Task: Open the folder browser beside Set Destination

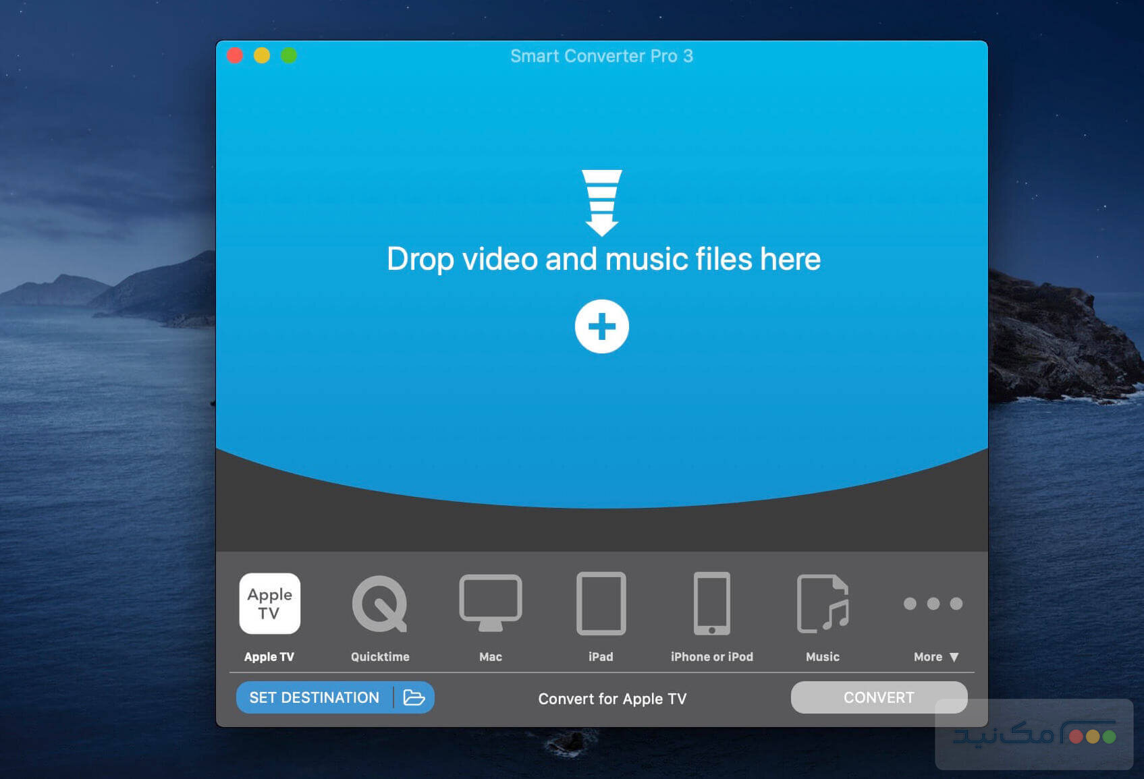Action: 414,697
